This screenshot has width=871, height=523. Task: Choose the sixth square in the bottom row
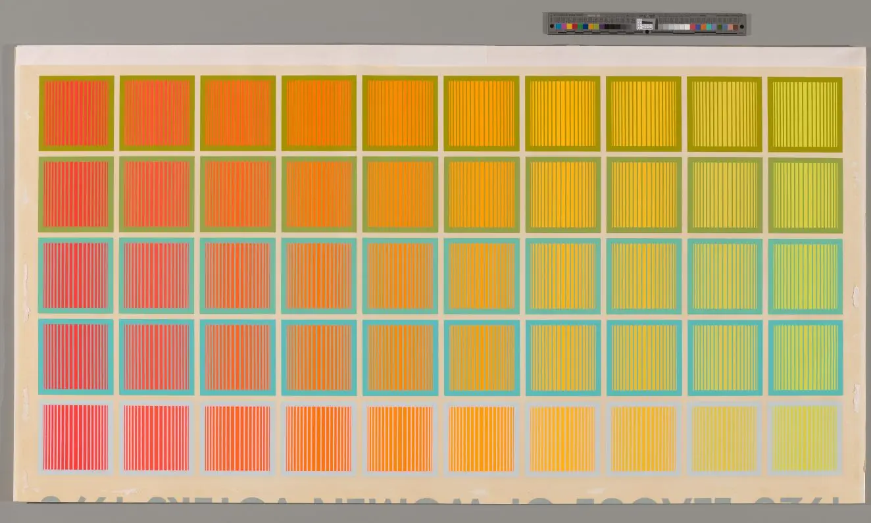point(482,438)
